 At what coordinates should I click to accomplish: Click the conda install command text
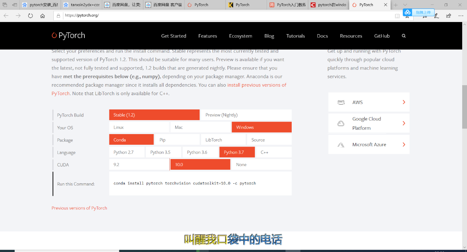185,183
